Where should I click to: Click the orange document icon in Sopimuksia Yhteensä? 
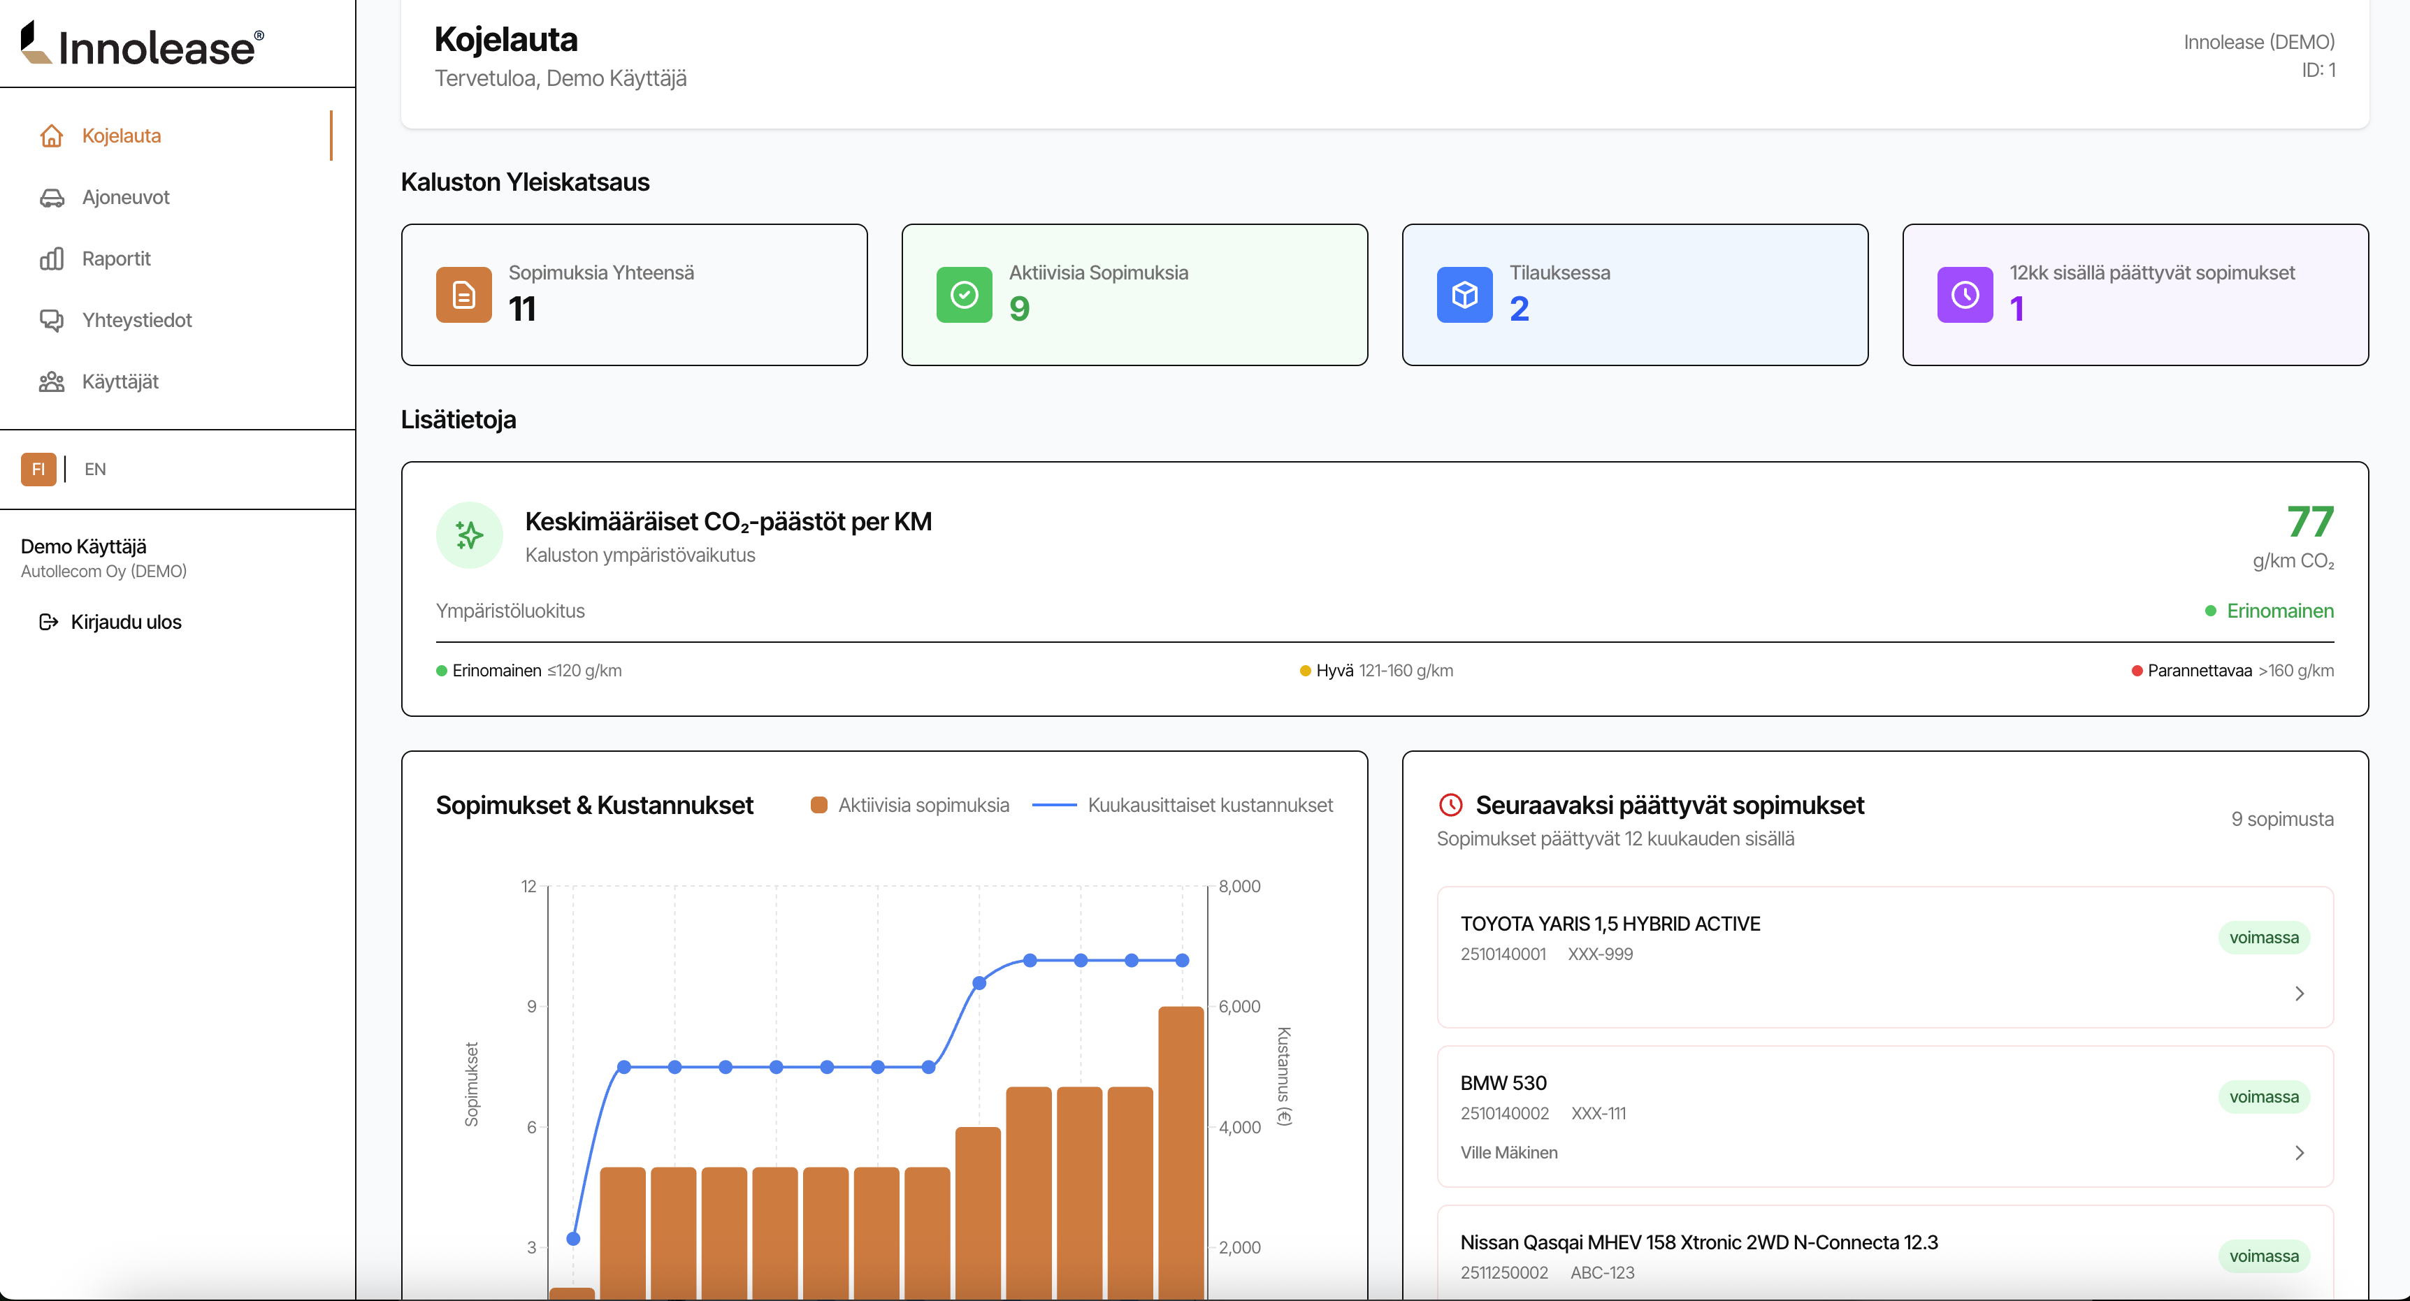(464, 295)
